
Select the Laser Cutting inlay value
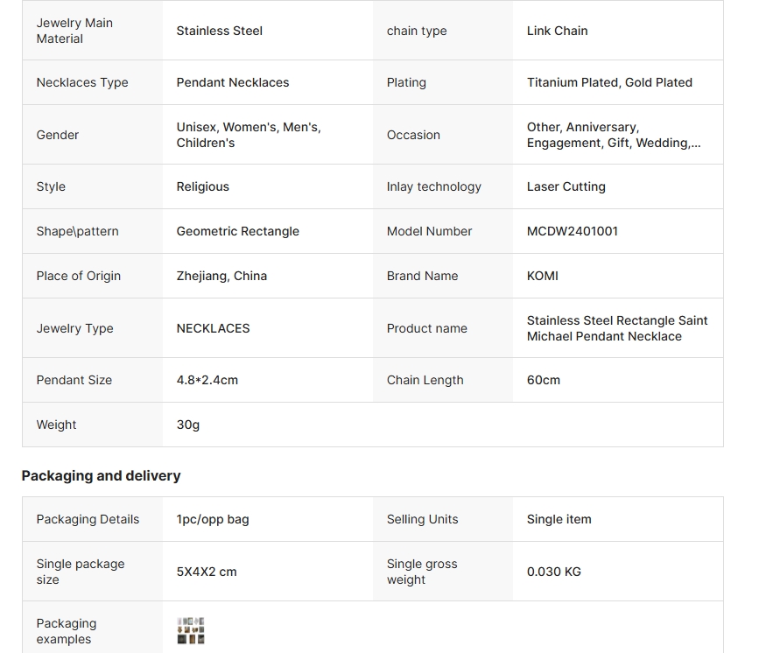pos(566,186)
